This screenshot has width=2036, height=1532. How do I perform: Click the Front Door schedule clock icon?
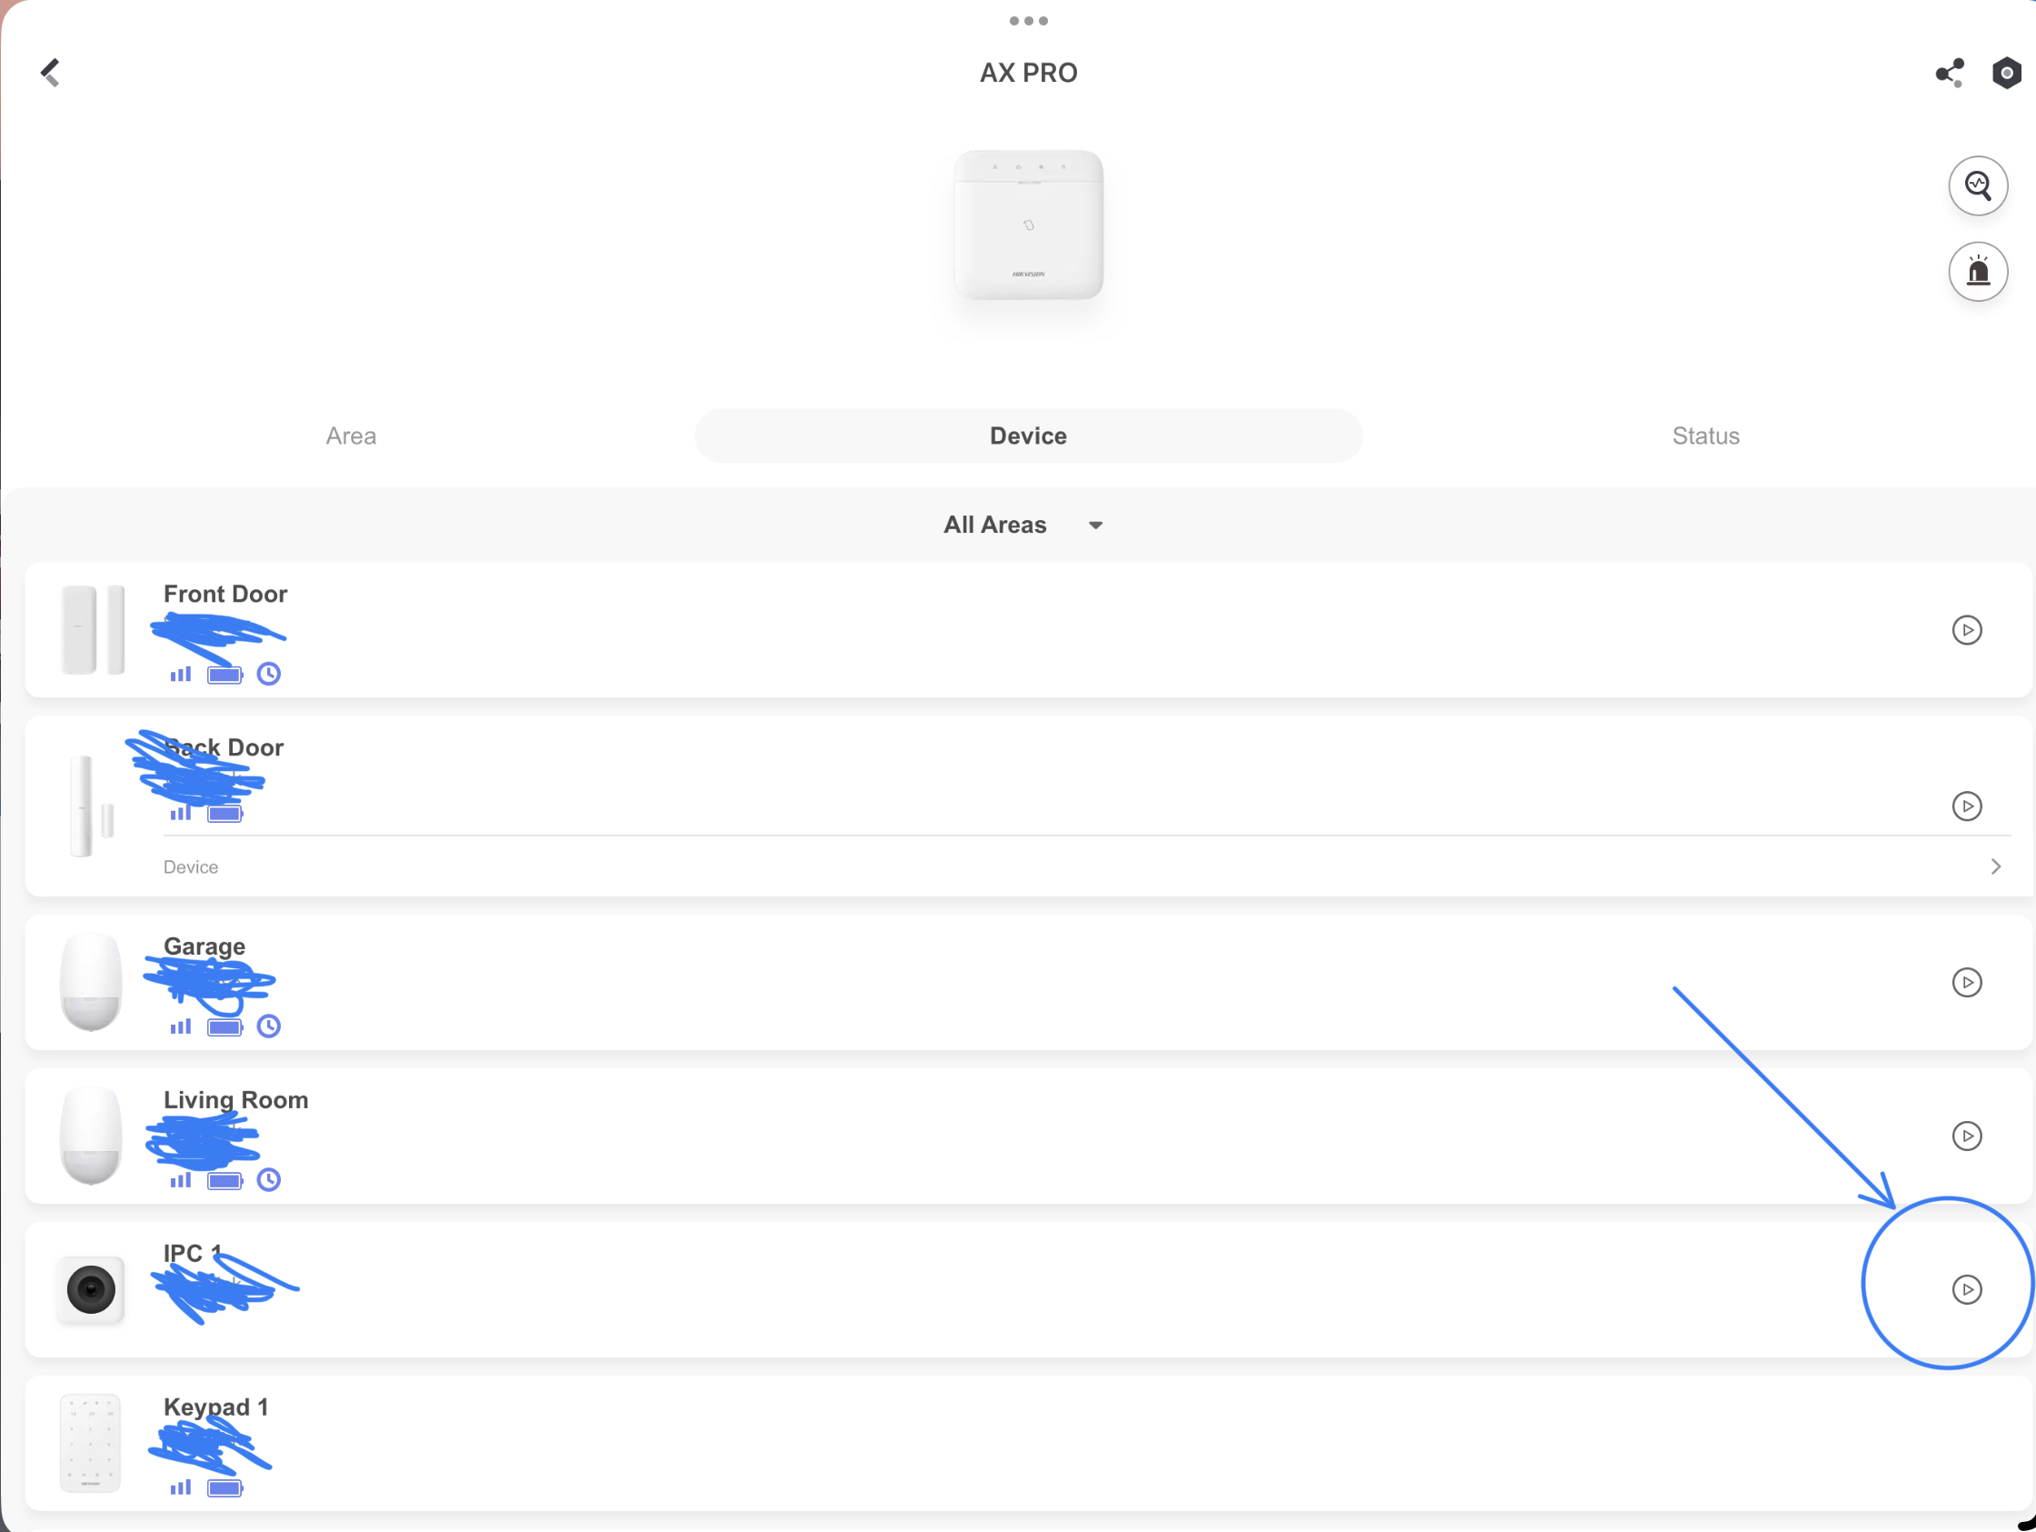point(268,674)
